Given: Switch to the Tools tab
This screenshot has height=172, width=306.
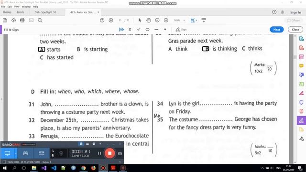Looking at the screenshot, I should [x=20, y=12].
